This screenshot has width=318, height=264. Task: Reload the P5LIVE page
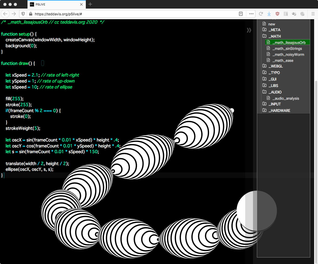(261, 14)
